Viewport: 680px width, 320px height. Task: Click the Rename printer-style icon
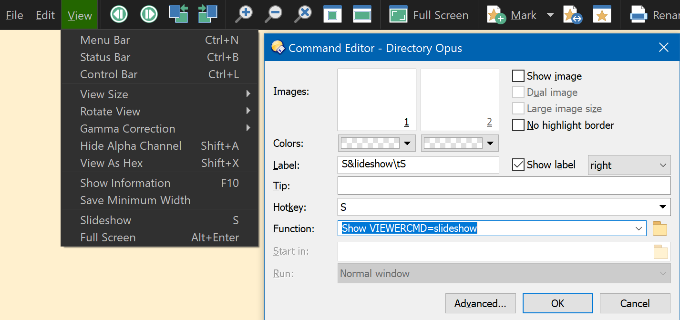(638, 15)
